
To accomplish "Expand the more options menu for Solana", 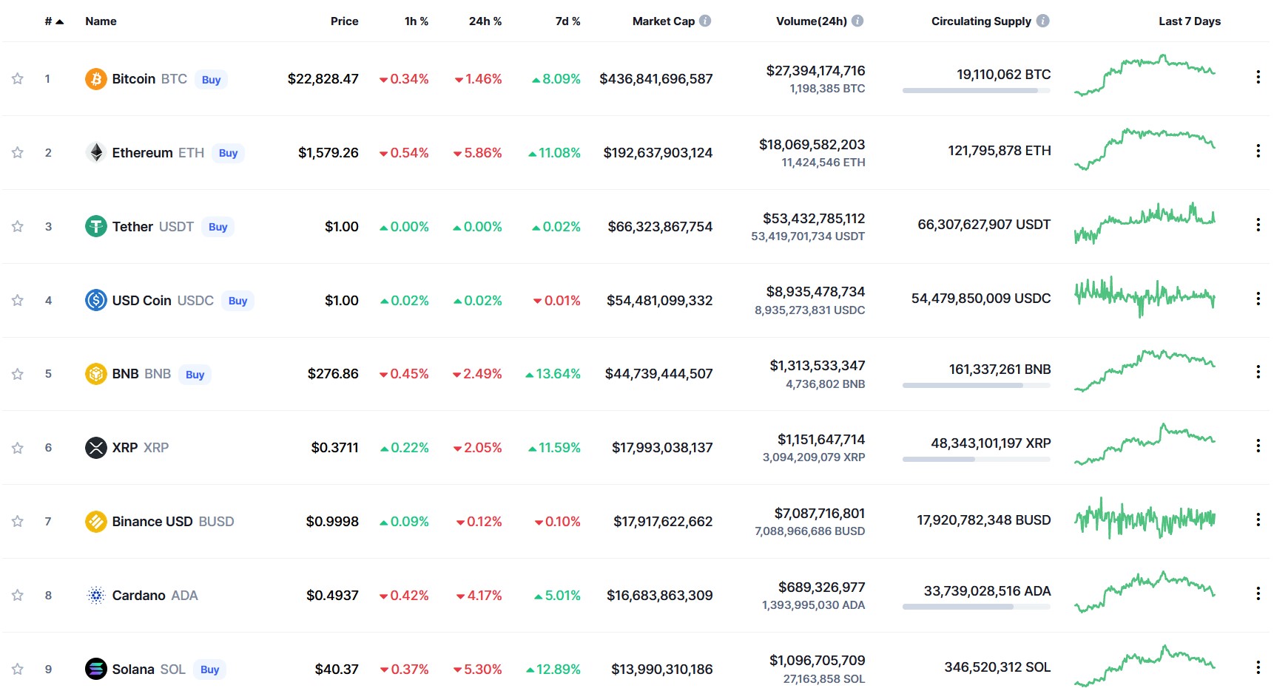I will (1258, 667).
